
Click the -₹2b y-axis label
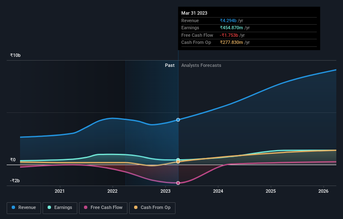[x=15, y=181]
